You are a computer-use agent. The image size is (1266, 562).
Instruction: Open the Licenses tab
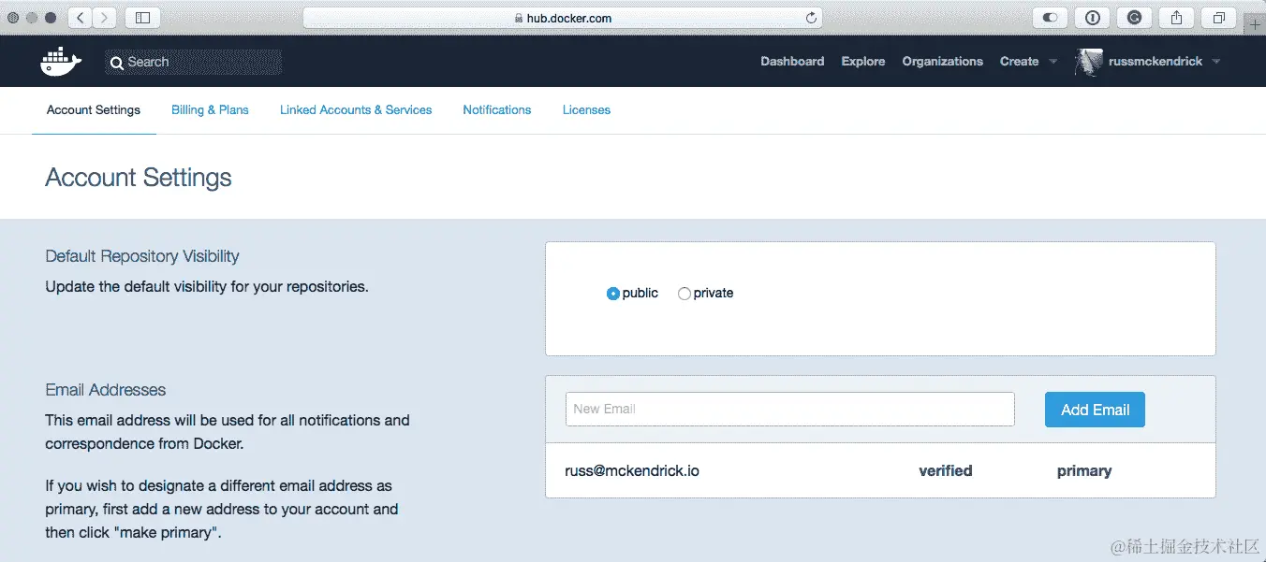[586, 110]
